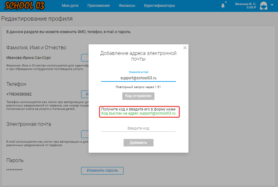The height and width of the screenshot is (187, 278).
Task: Open the notifications bell icon
Action: [223, 6]
